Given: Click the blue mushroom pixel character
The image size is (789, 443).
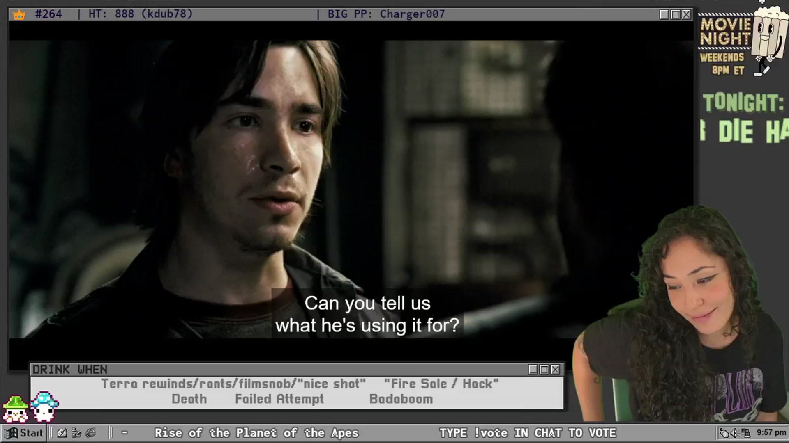Looking at the screenshot, I should (44, 406).
